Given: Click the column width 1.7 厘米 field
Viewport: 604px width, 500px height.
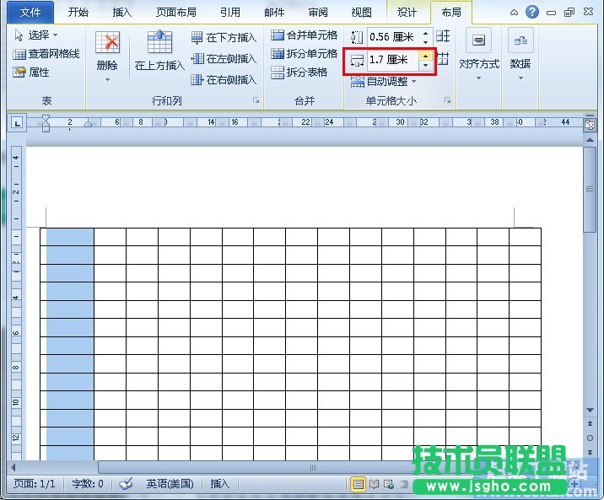Looking at the screenshot, I should click(x=391, y=60).
